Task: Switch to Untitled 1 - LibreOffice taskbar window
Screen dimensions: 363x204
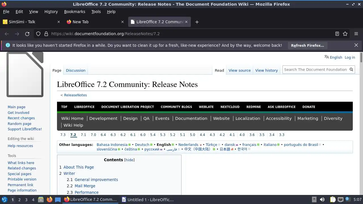Action: point(148,199)
